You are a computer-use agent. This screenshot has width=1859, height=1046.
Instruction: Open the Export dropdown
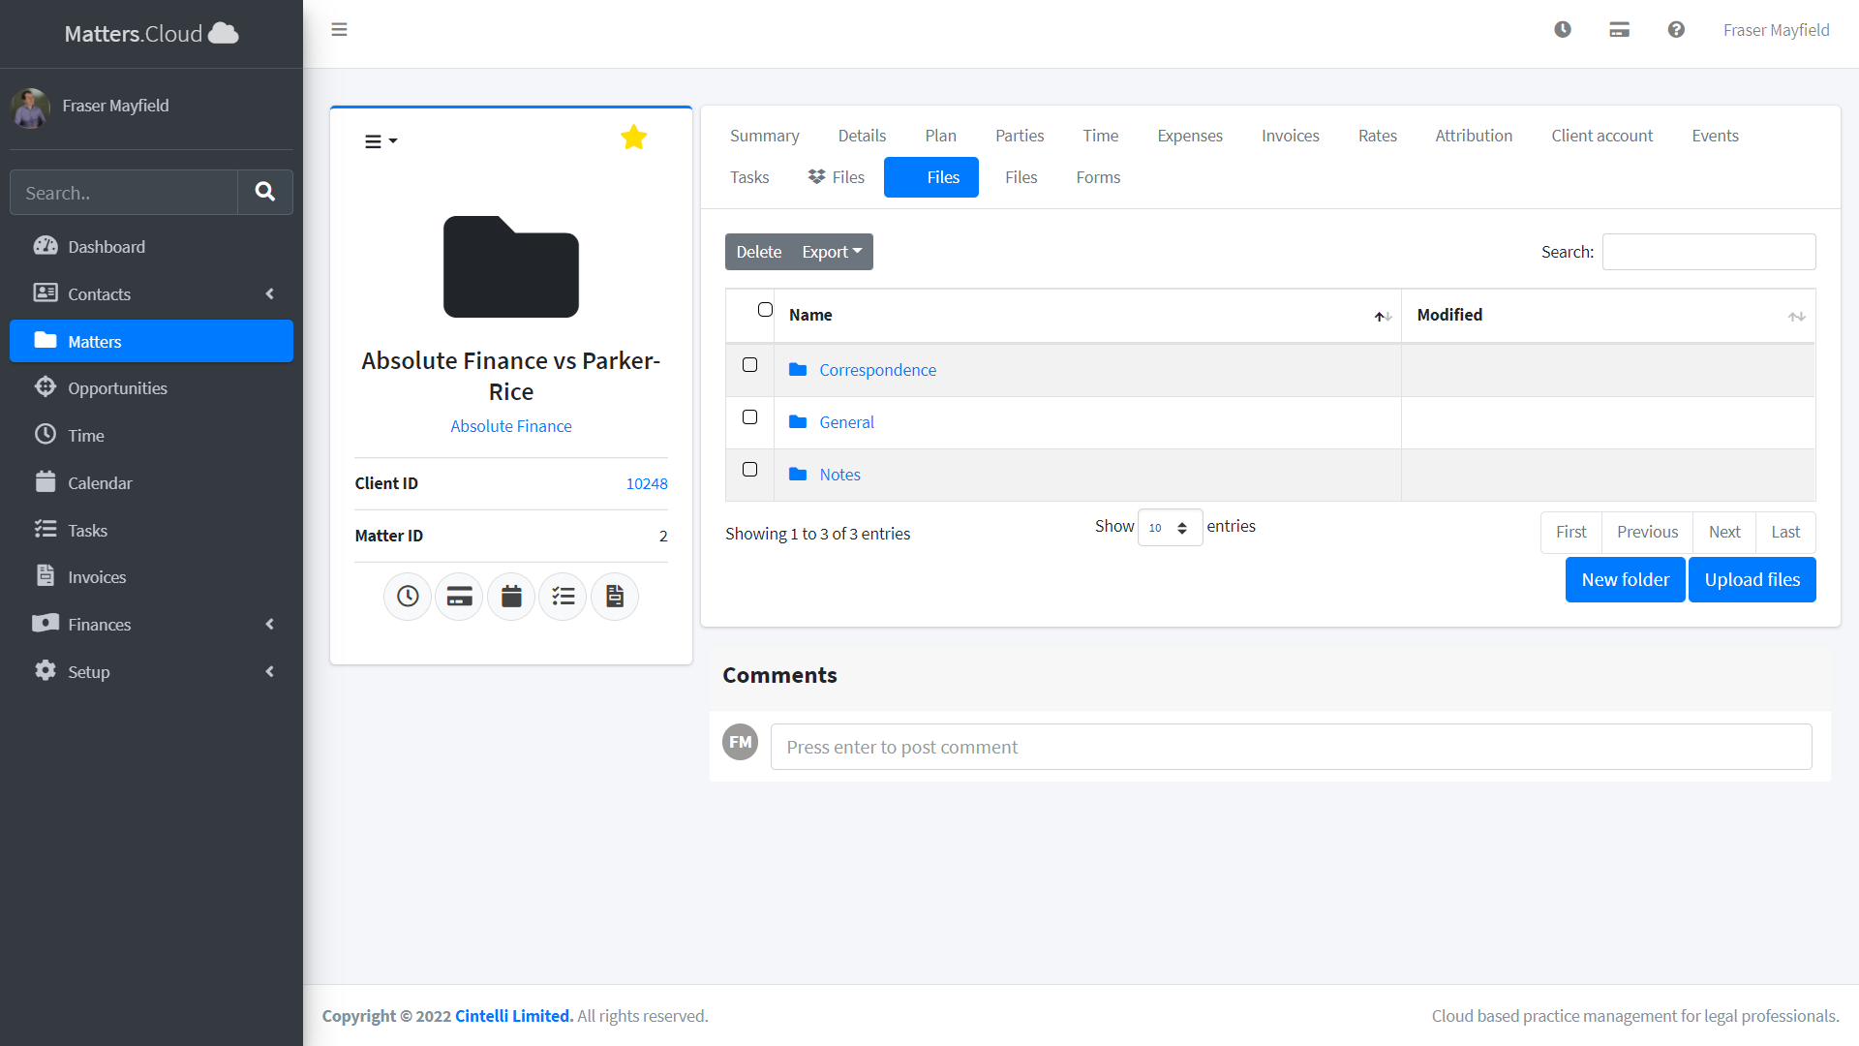pos(832,252)
